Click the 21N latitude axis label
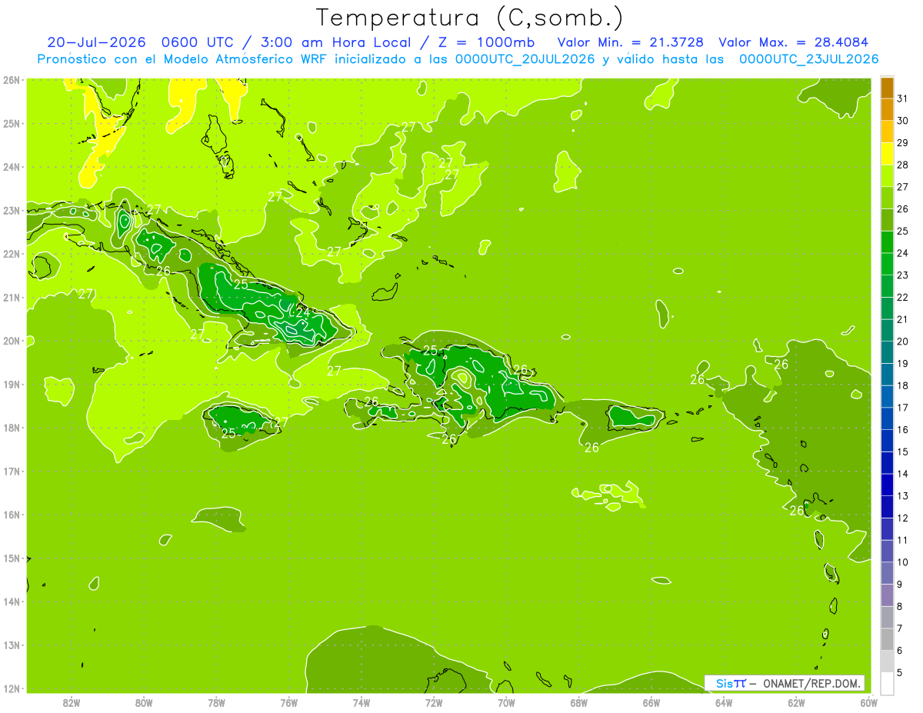923x713 pixels. click(x=12, y=298)
